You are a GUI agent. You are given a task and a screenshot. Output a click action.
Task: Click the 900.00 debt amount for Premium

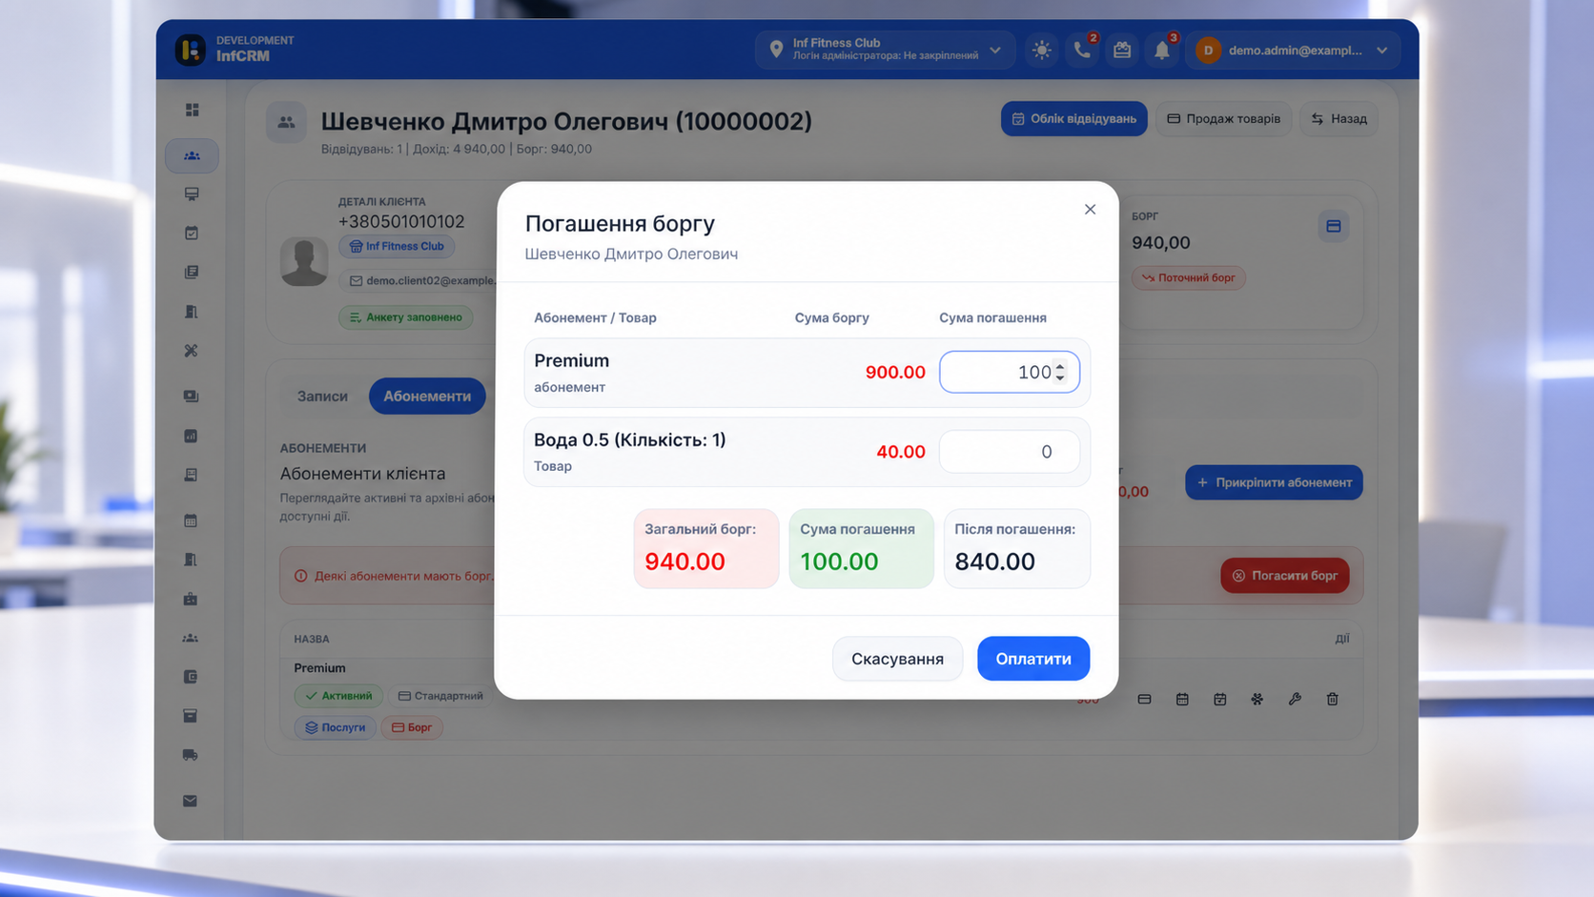[895, 373]
